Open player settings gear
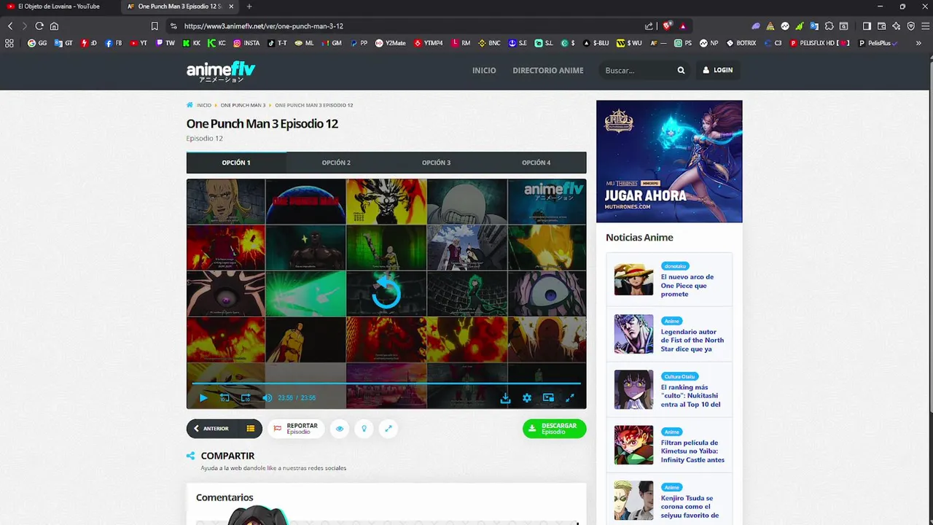Viewport: 933px width, 525px height. click(x=527, y=398)
